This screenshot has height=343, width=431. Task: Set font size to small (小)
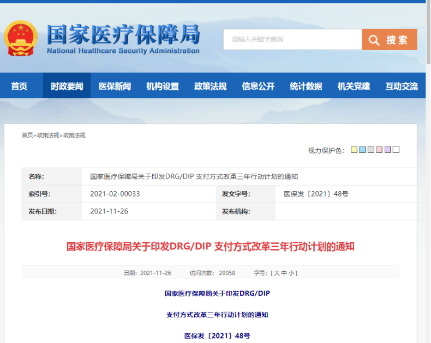click(x=292, y=273)
